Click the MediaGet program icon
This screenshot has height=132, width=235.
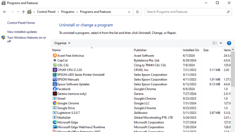tap(55, 118)
